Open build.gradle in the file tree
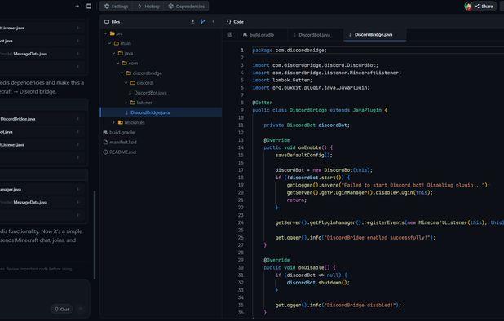504x321 pixels. 122,132
